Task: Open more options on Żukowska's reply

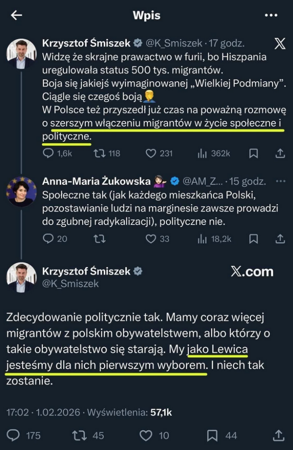Action: point(280,181)
